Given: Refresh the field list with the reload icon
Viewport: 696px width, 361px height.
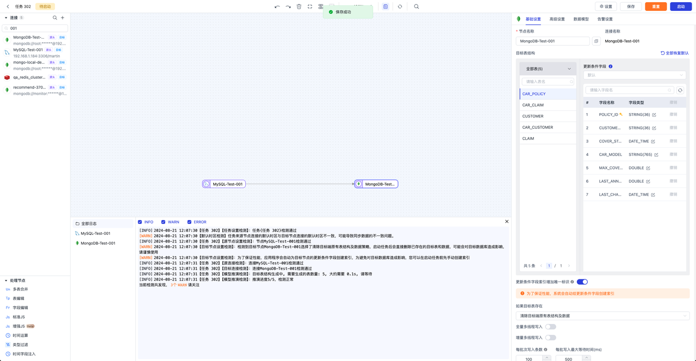Looking at the screenshot, I should coord(680,90).
